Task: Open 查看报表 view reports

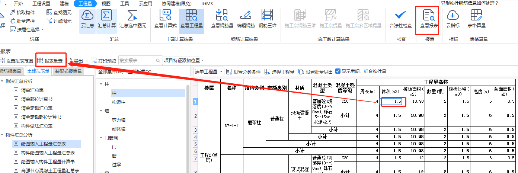Action: (x=429, y=19)
